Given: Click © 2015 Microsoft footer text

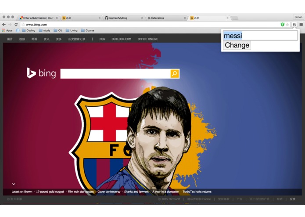Looking at the screenshot, I should (x=169, y=199).
